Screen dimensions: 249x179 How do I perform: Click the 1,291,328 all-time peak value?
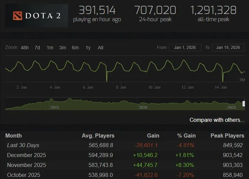tap(213, 10)
